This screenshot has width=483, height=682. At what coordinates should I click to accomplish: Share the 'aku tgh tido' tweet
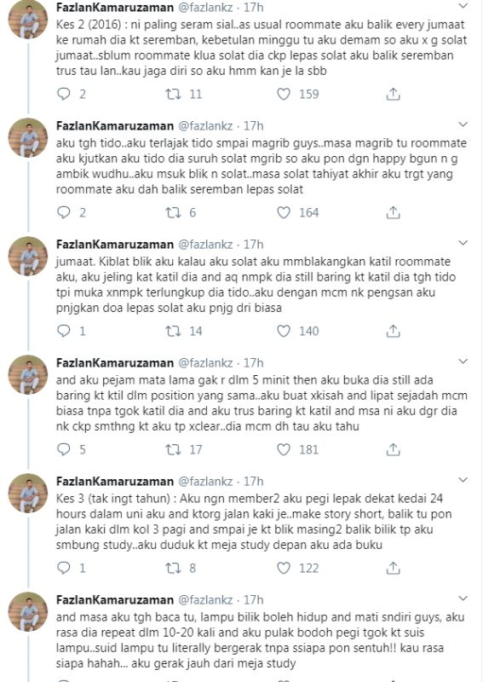pos(393,212)
